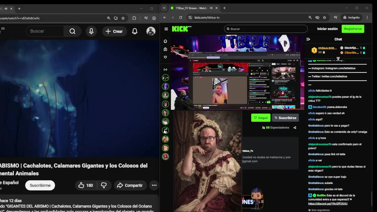Click the green Registrarse button

tap(353, 29)
